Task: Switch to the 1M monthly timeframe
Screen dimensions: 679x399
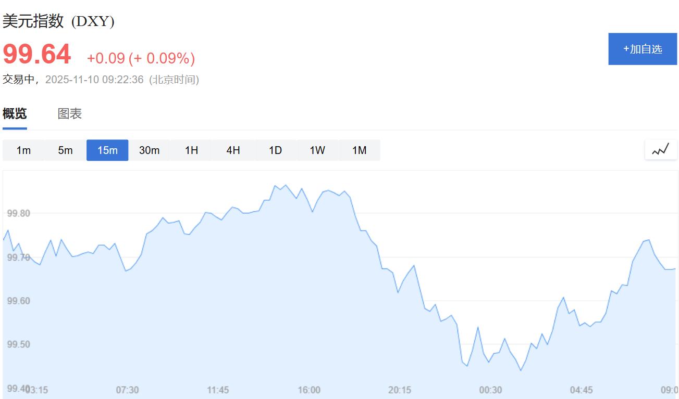Action: pyautogui.click(x=359, y=150)
